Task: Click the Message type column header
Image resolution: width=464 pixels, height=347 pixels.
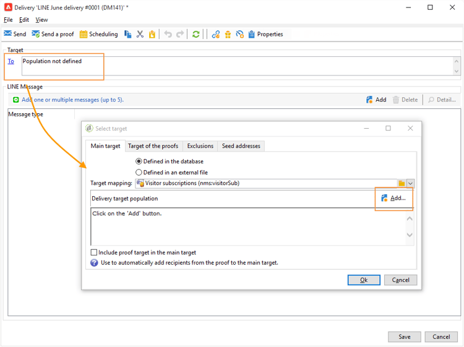Action: [x=41, y=114]
